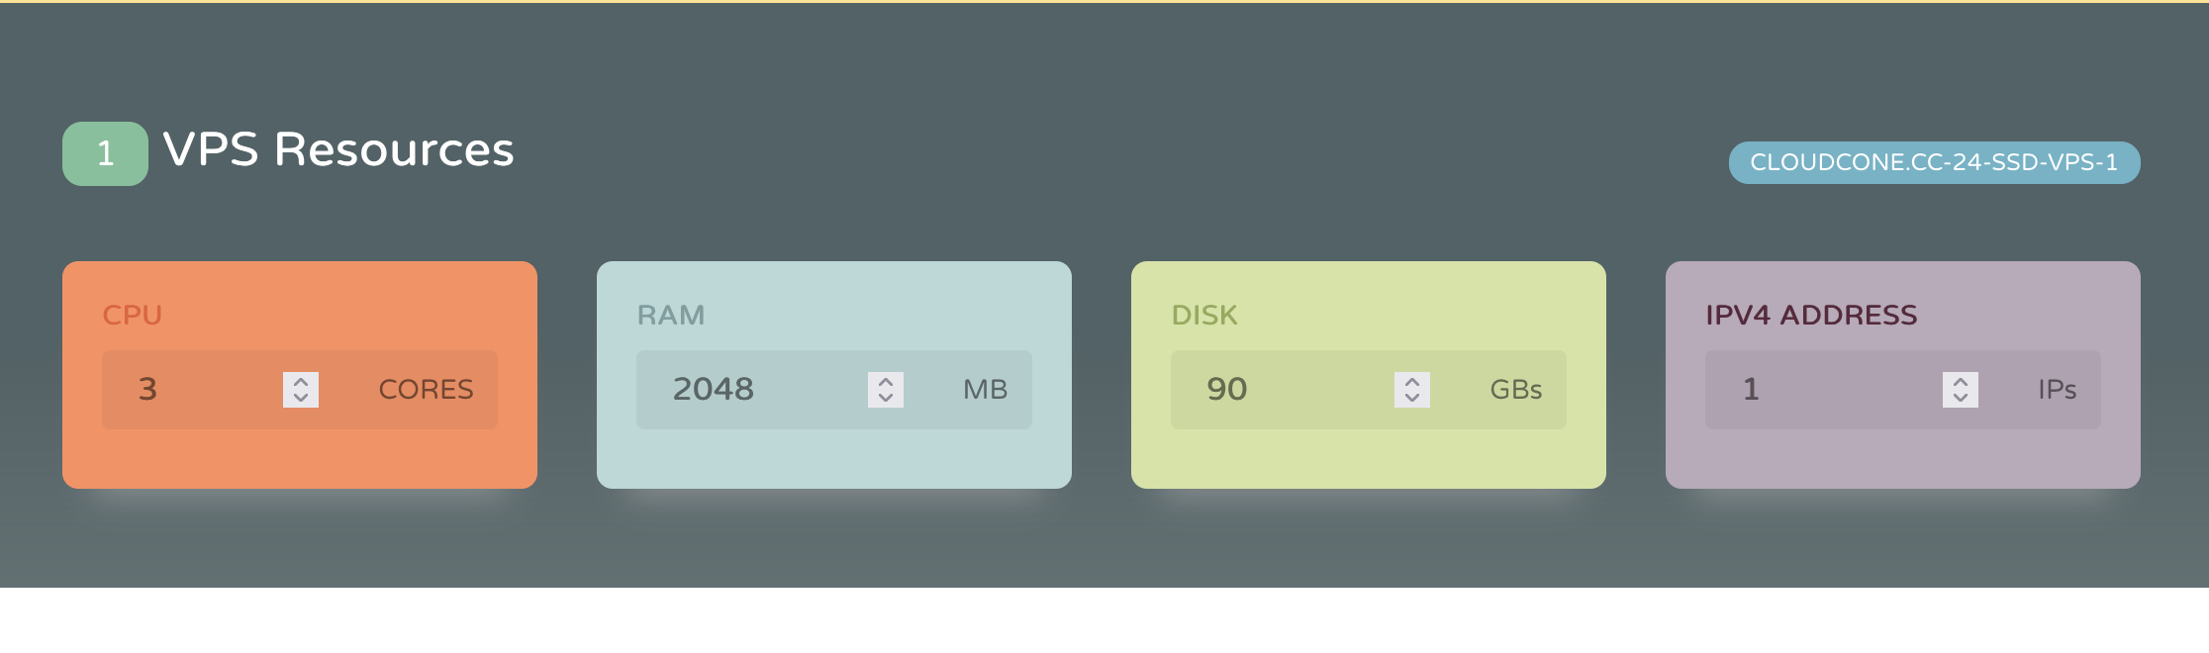Click the green step 1 badge
This screenshot has width=2209, height=653.
tap(105, 153)
